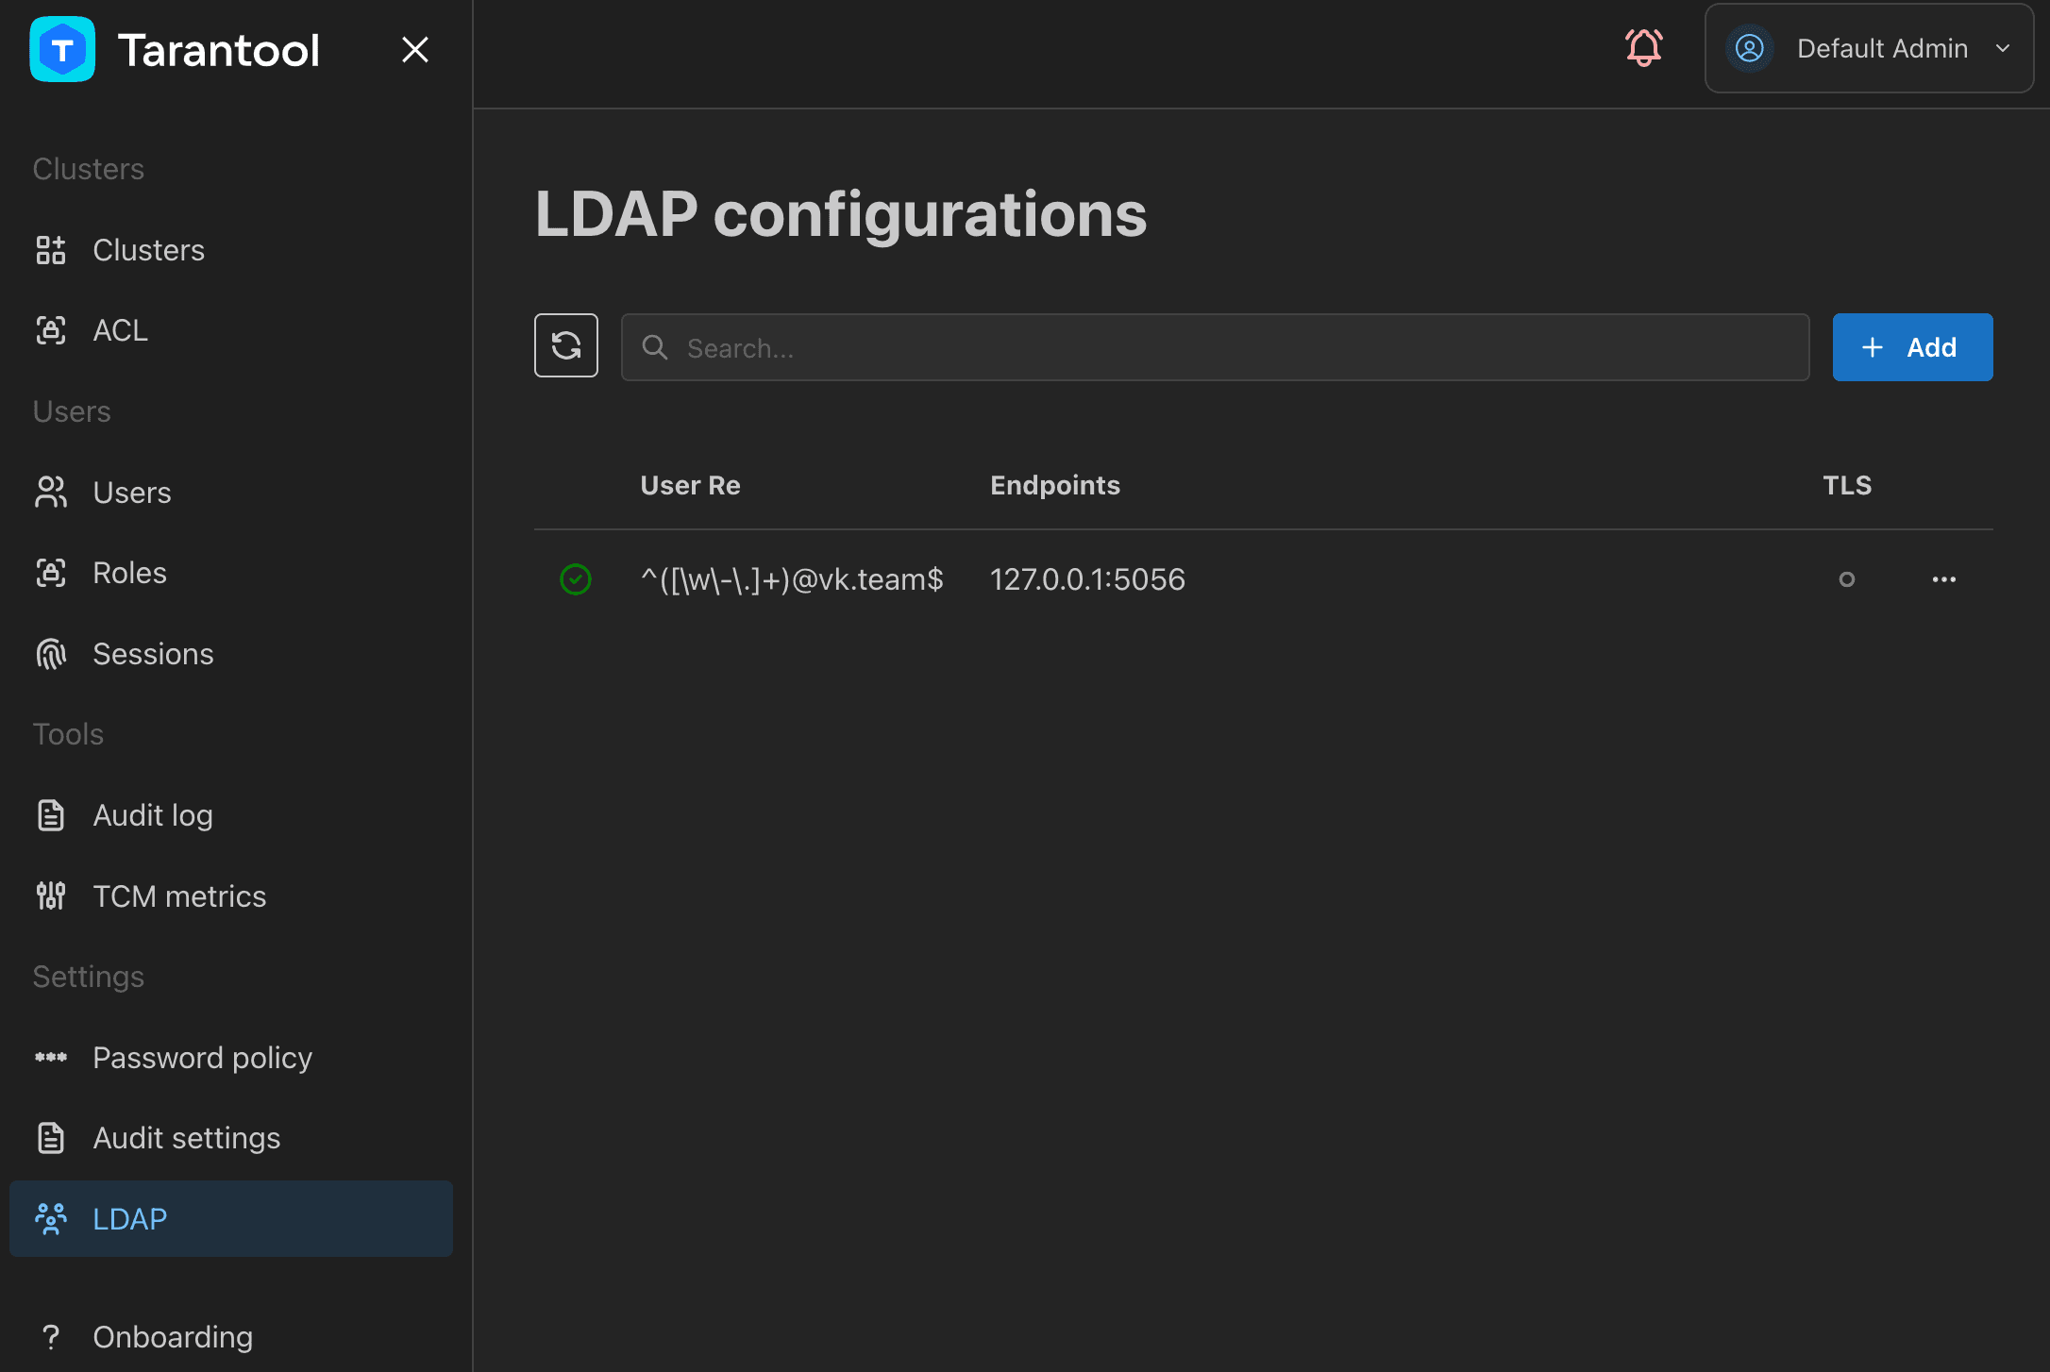
Task: Open the notifications bell
Action: point(1644,47)
